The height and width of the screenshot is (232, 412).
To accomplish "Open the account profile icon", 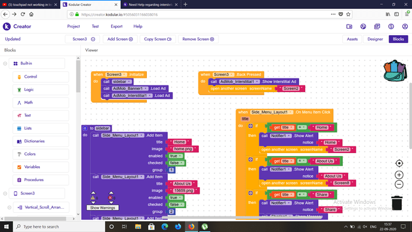I will [405, 26].
